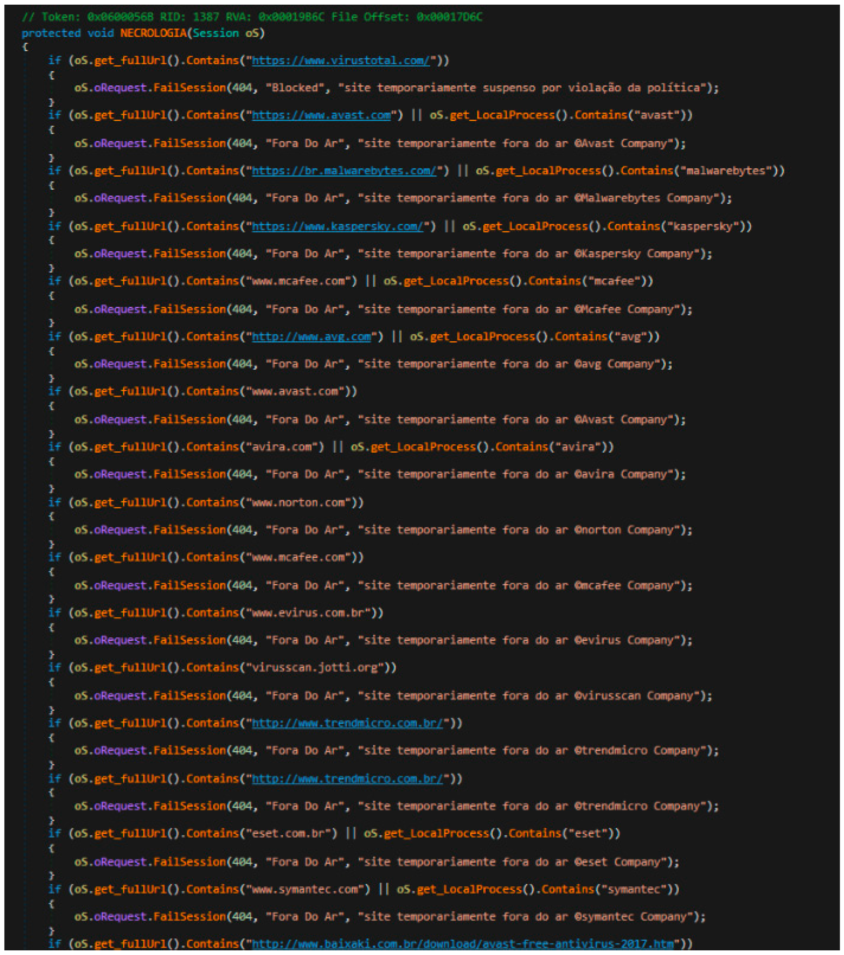Click the "virusscan.jotti.org" string
Screen dimensions: 844x955
(318, 668)
